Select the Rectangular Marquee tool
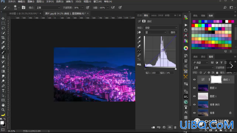237x133 pixels. point(3,23)
